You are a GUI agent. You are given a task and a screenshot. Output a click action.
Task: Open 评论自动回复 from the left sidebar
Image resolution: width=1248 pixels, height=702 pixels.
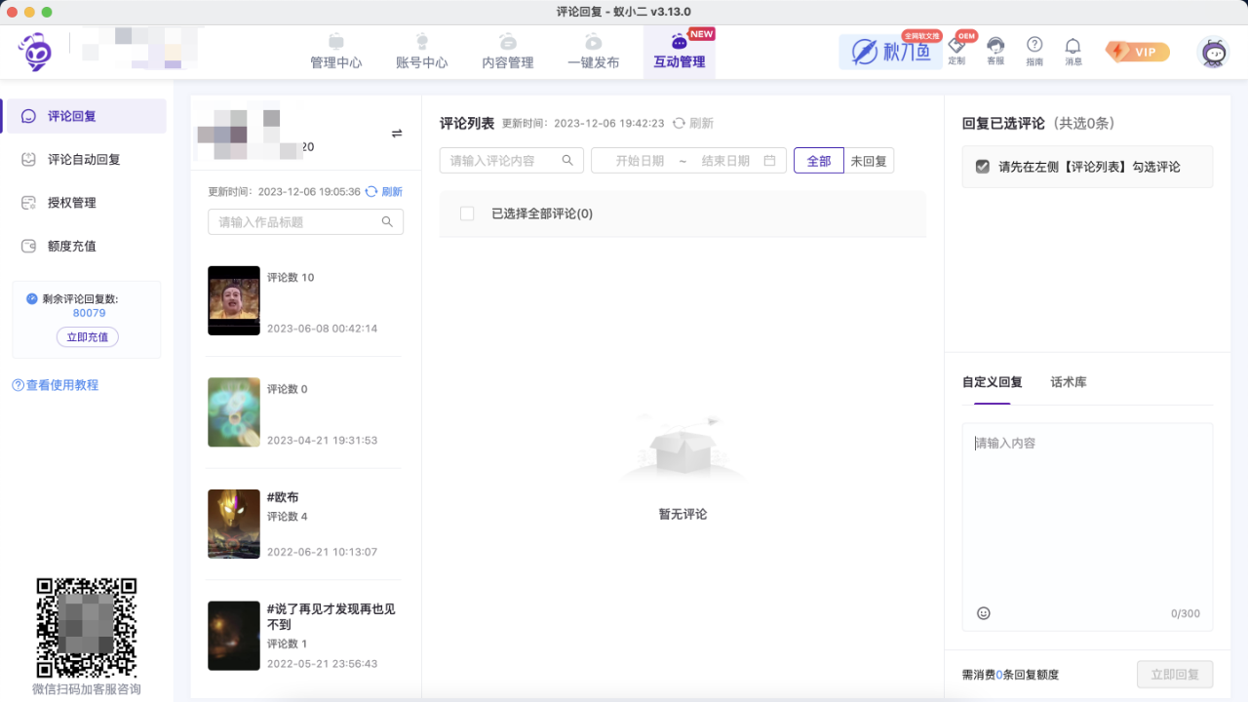pos(85,159)
